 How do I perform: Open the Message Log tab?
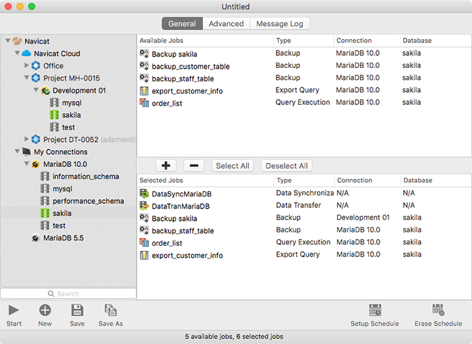(280, 24)
